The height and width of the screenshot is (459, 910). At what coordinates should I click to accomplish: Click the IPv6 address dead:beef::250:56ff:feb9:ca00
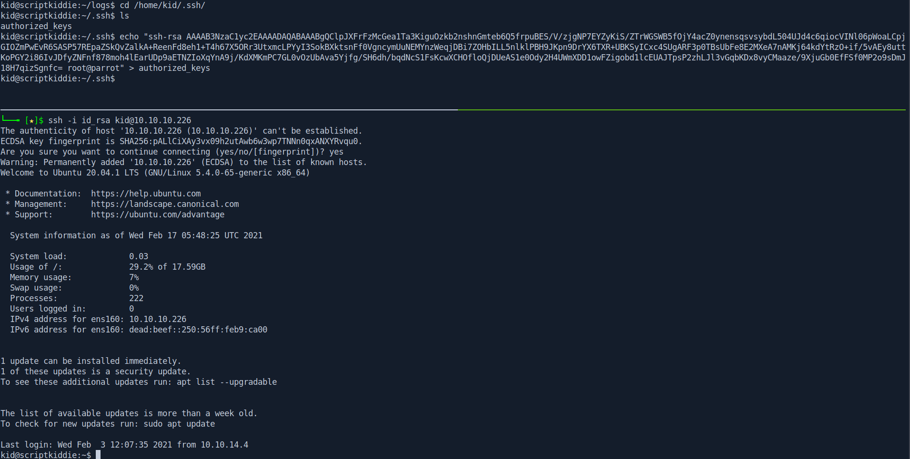(198, 330)
